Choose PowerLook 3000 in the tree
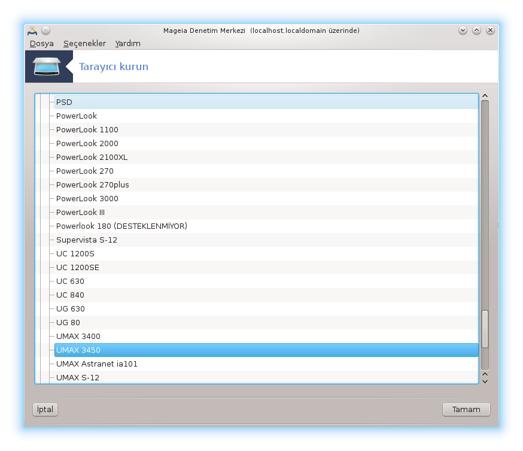 point(266,199)
